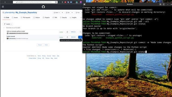Expand the more tabs ellipsis menu
Image resolution: width=172 pixels, height=97 pixels.
click(x=81, y=18)
